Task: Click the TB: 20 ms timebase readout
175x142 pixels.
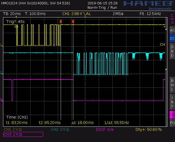Action: coord(12,13)
